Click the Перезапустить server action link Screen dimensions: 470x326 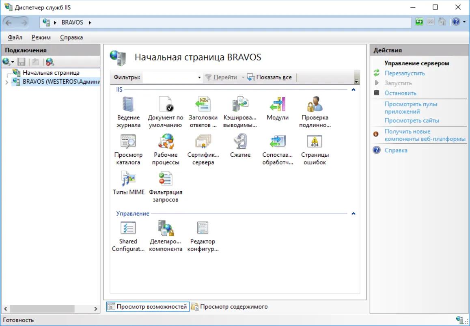[x=404, y=73]
